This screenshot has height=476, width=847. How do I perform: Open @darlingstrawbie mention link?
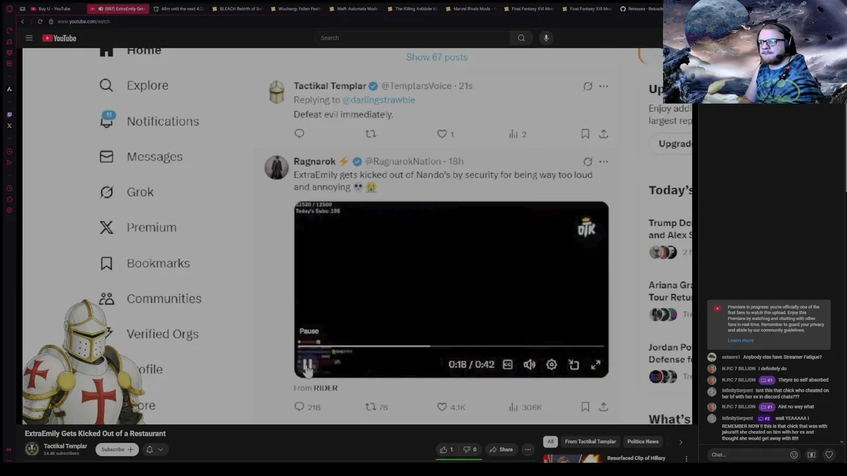point(379,100)
